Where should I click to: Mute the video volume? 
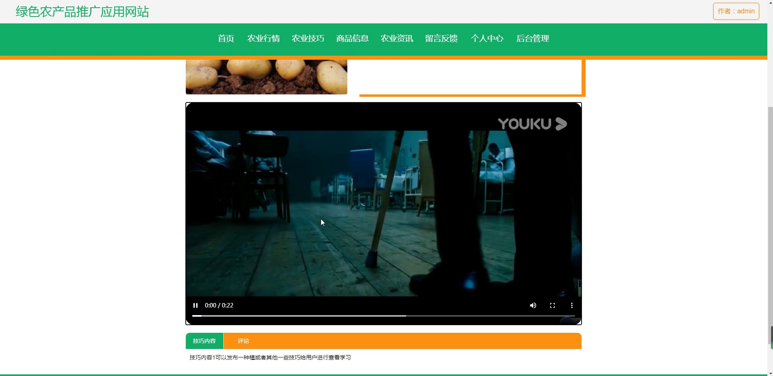click(533, 305)
